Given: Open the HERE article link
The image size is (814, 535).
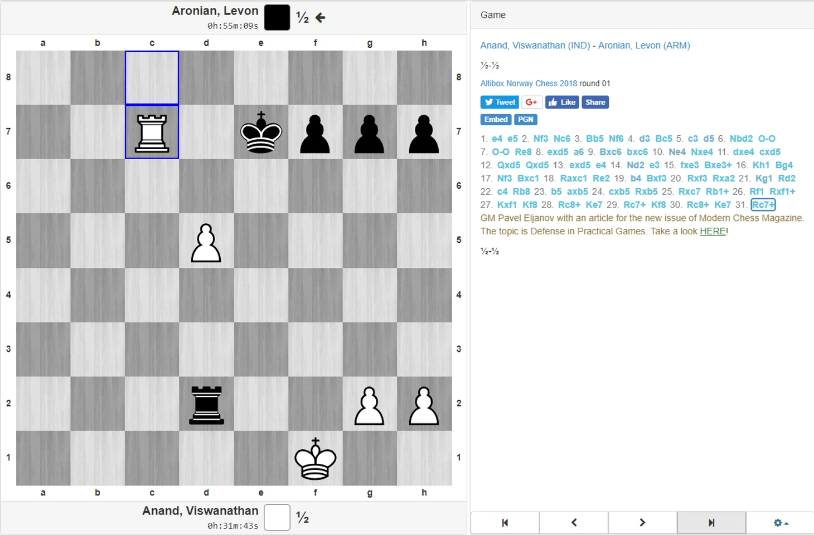Looking at the screenshot, I should (x=713, y=231).
